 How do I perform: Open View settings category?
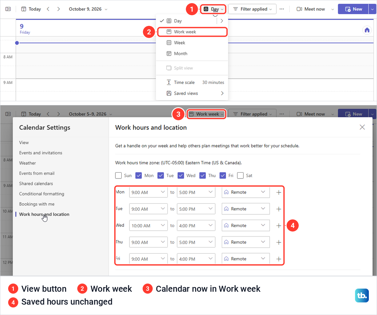click(x=24, y=143)
